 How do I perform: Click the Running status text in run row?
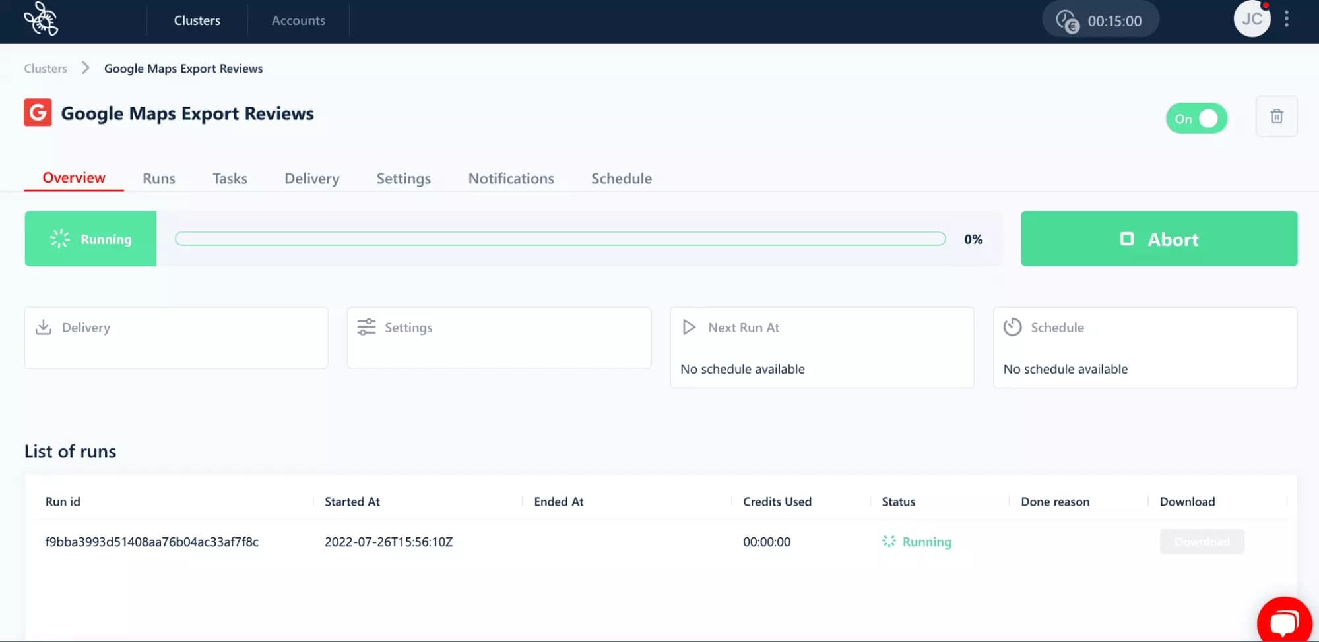(926, 542)
